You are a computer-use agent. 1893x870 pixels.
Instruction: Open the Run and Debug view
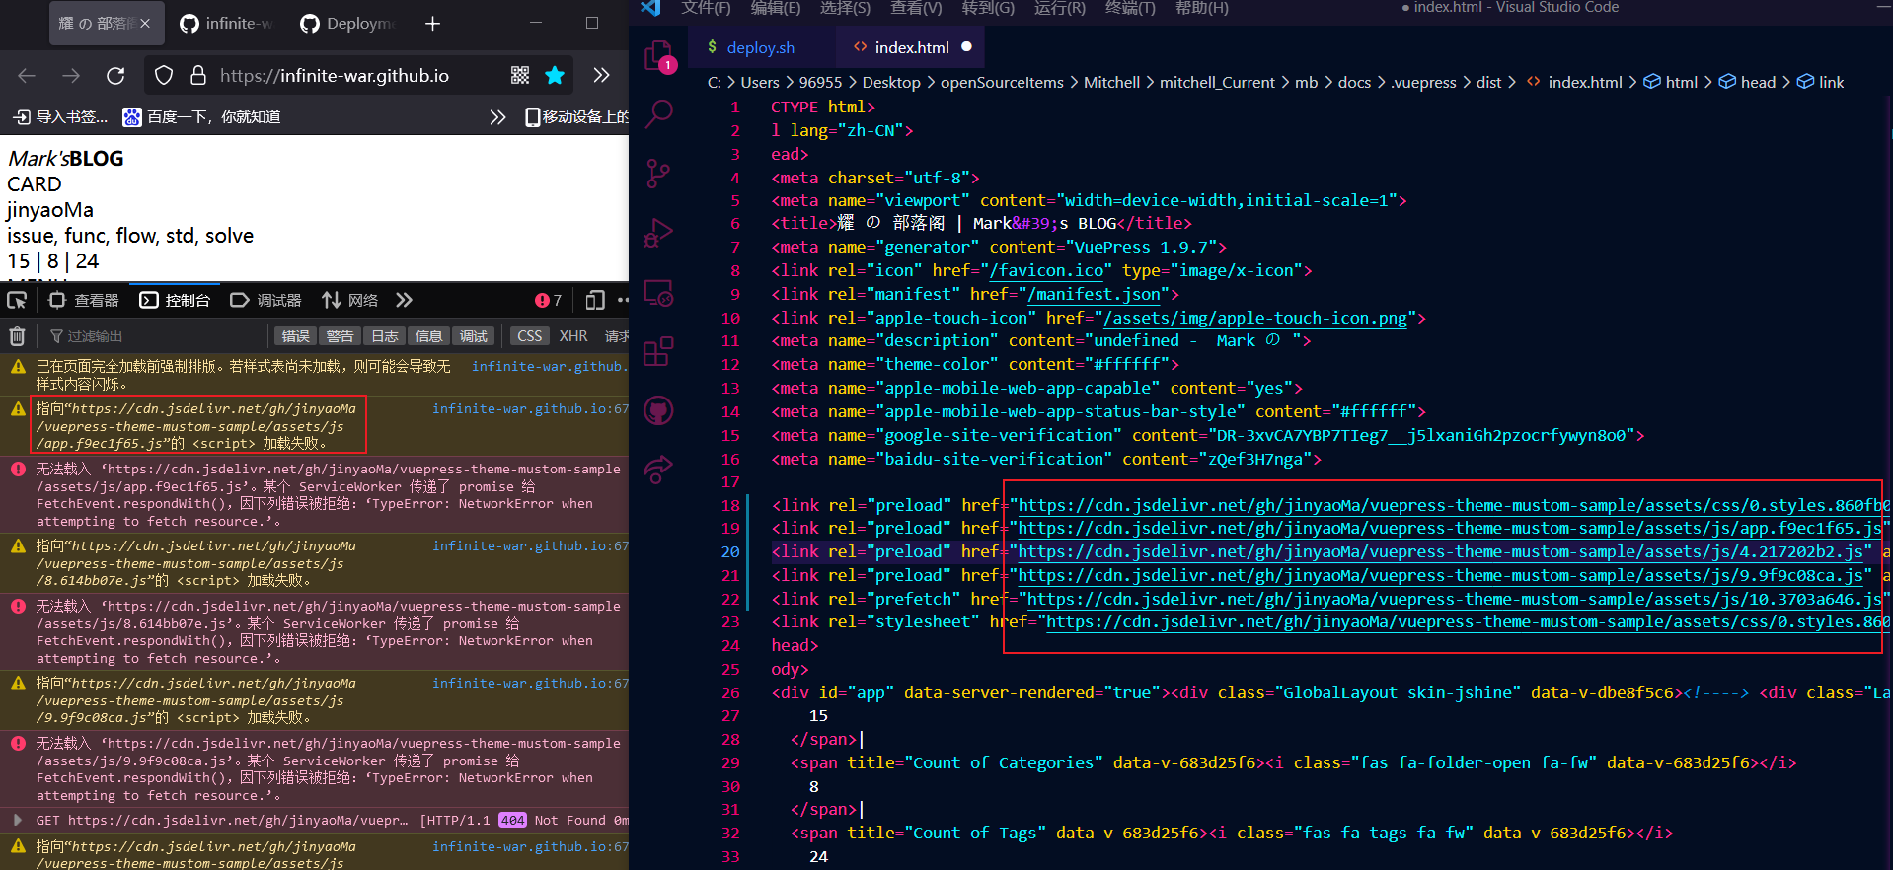pos(658,234)
